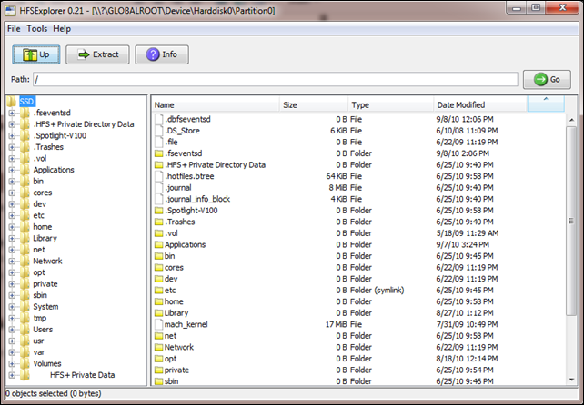Click the etc folder icon in tree

25,215
